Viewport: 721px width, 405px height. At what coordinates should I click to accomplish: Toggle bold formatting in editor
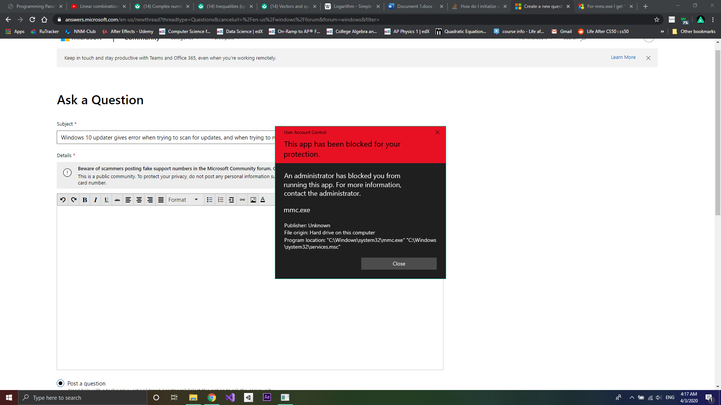coord(84,200)
